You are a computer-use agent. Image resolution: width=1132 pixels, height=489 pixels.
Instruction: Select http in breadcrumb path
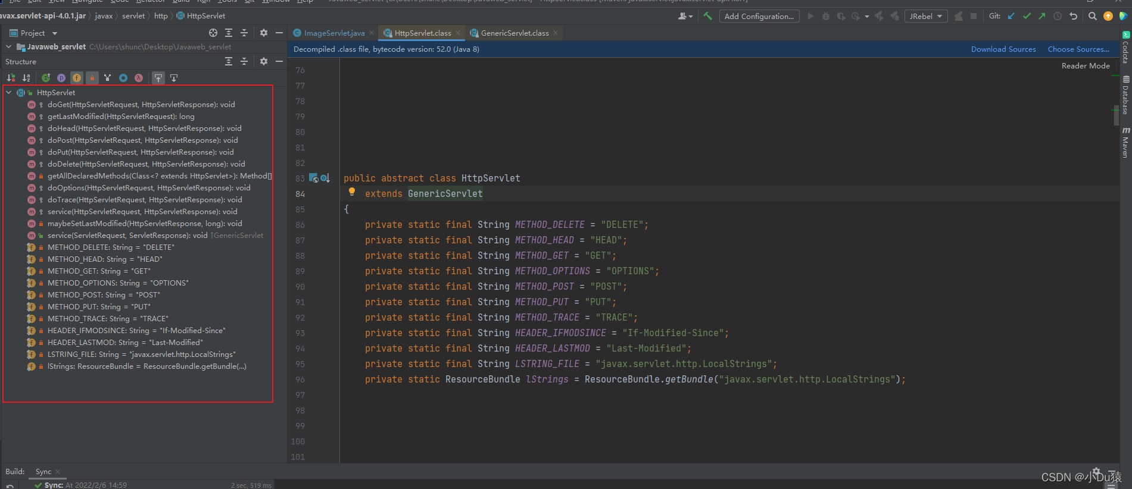pyautogui.click(x=161, y=16)
